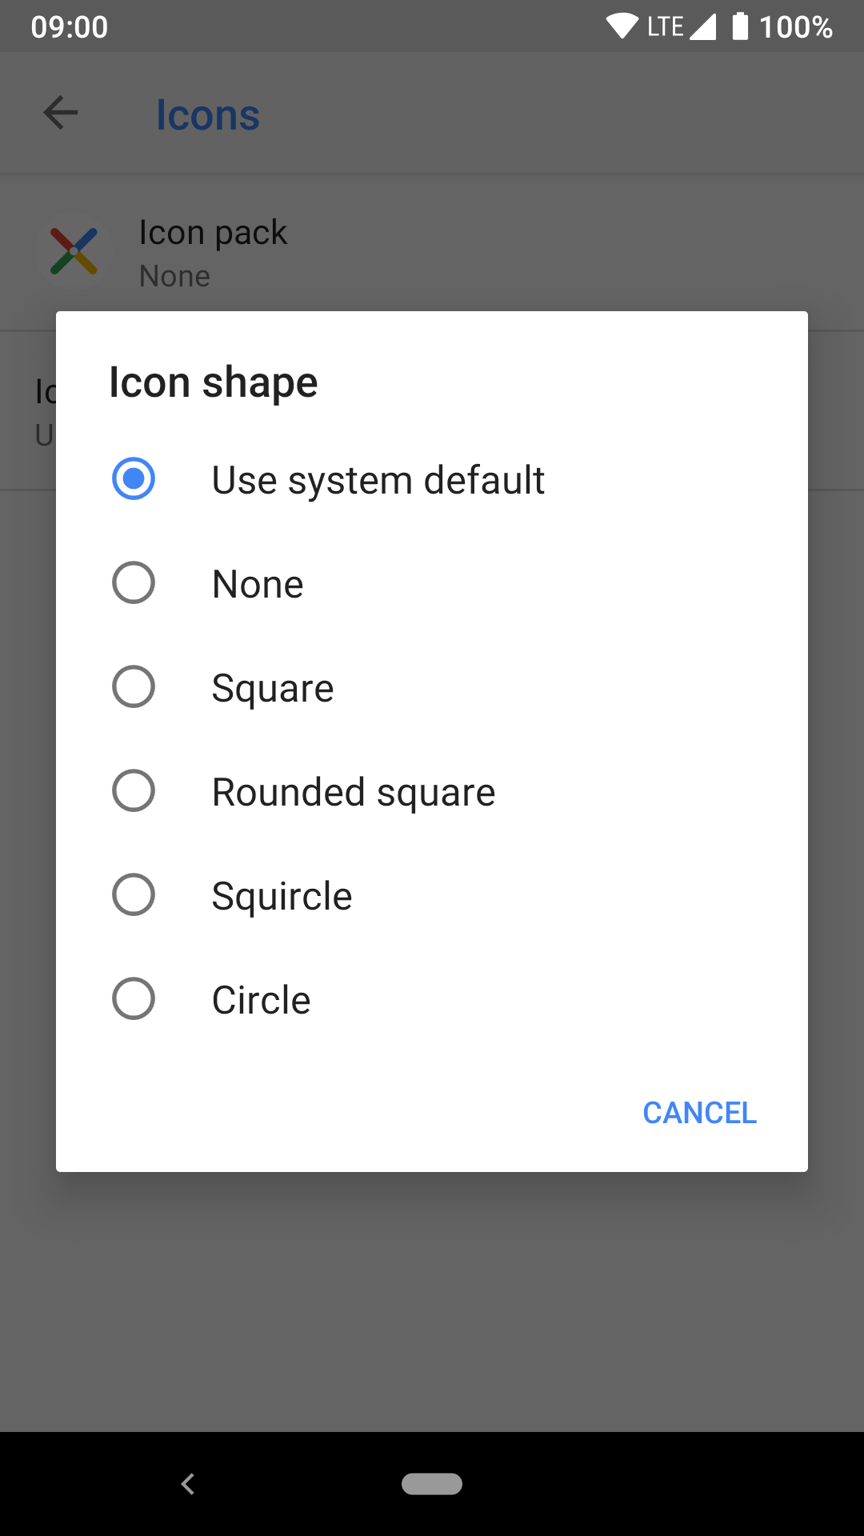
Task: Pick the Rounded square radio button
Action: click(x=134, y=790)
